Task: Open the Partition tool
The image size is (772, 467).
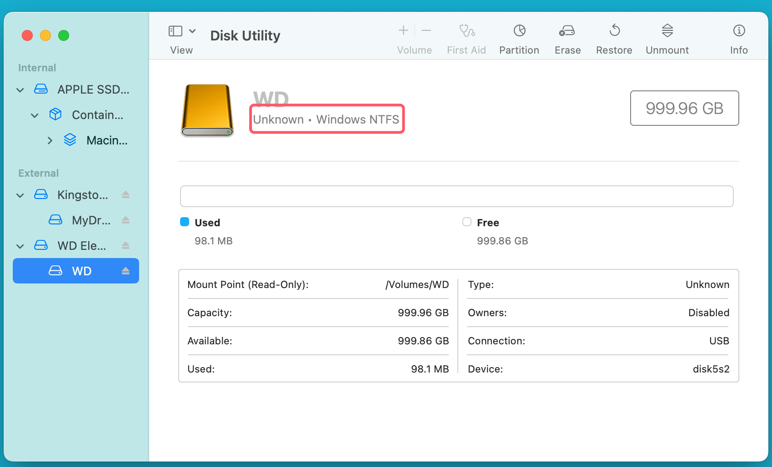Action: click(x=519, y=31)
